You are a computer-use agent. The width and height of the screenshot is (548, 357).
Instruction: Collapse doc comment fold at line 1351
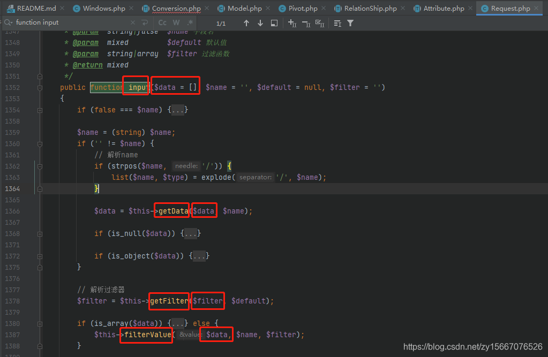pos(40,76)
